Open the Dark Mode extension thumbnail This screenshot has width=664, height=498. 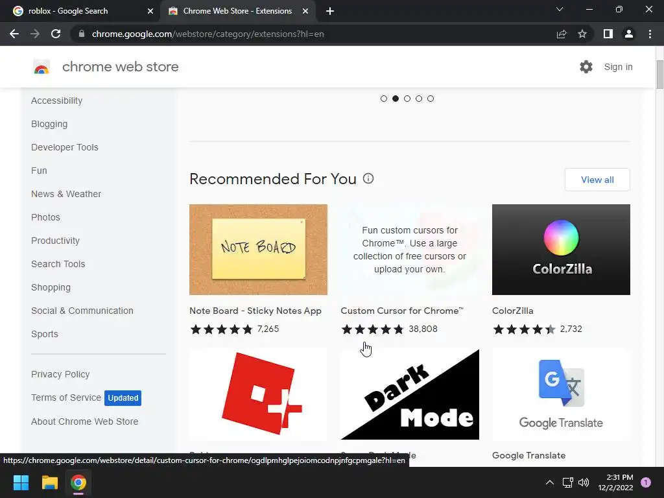pyautogui.click(x=410, y=394)
